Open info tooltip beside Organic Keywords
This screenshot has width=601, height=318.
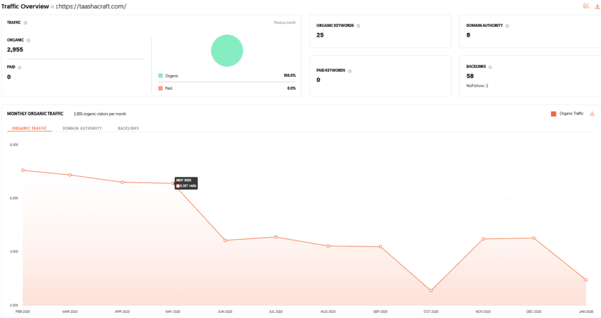[358, 26]
